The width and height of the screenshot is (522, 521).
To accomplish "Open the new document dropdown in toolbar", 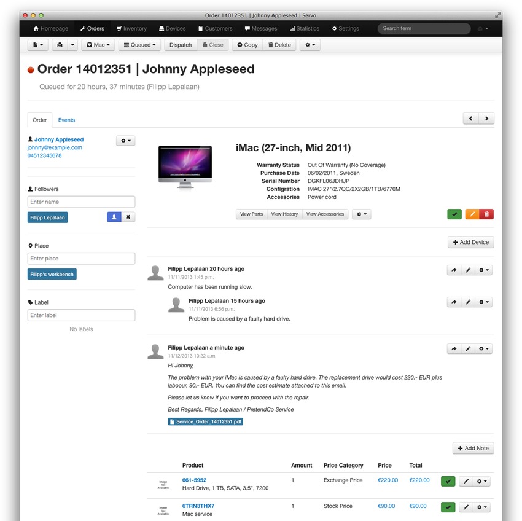I will (38, 45).
